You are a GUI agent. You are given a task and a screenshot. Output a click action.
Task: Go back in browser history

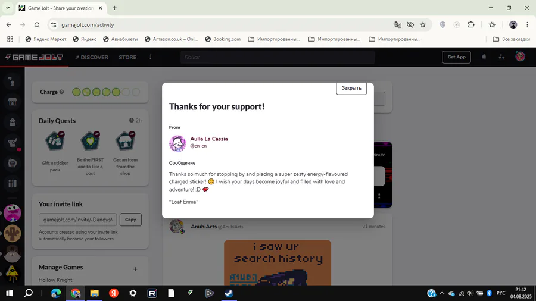point(9,24)
